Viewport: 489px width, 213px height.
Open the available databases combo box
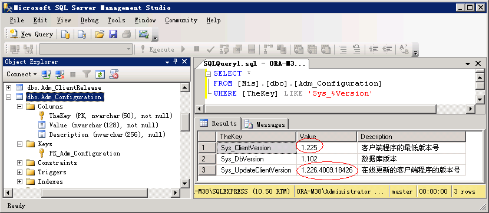[86, 49]
